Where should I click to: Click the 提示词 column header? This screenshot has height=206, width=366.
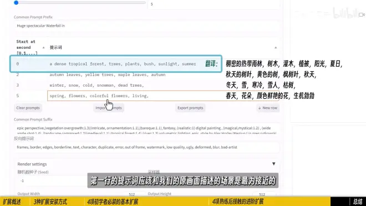pos(56,47)
